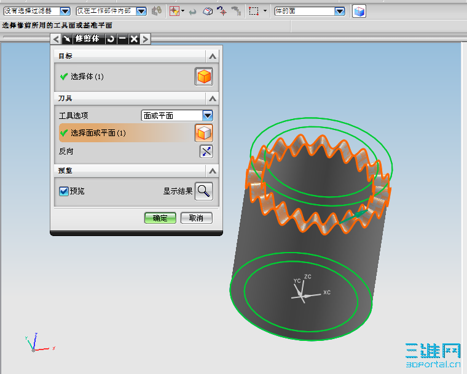Click the grayed chain selection icon in toolbar

(236, 11)
